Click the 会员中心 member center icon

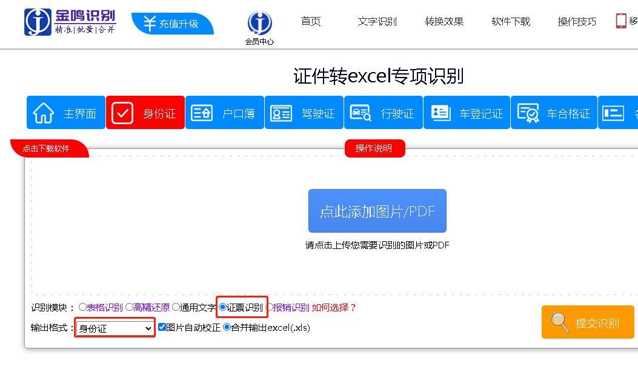coord(259,24)
